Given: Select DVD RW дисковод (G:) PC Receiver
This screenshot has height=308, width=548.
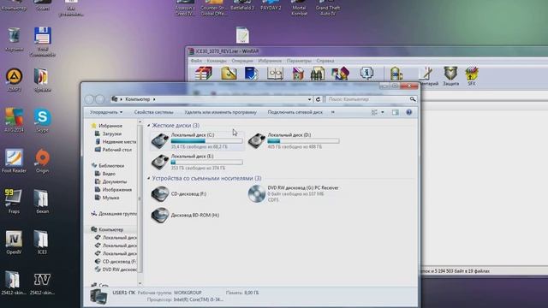Looking at the screenshot, I should [x=294, y=194].
